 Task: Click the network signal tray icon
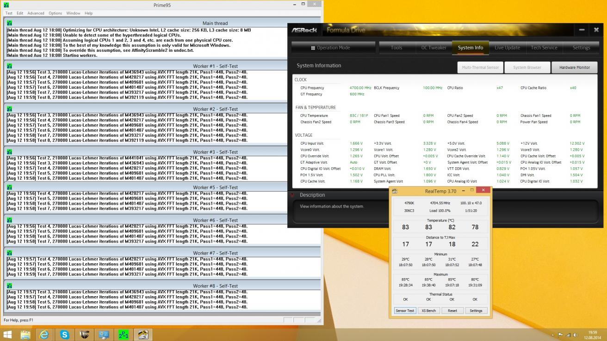[568, 335]
